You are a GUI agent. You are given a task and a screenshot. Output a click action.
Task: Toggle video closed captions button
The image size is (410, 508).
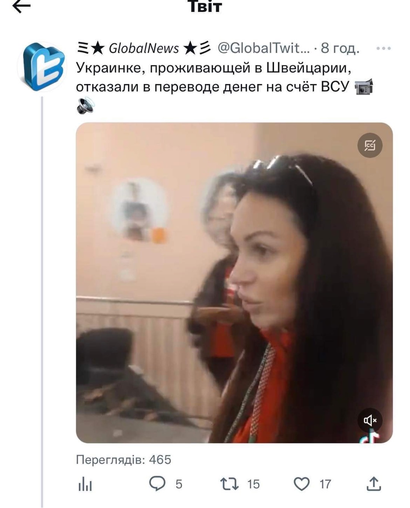point(370,145)
